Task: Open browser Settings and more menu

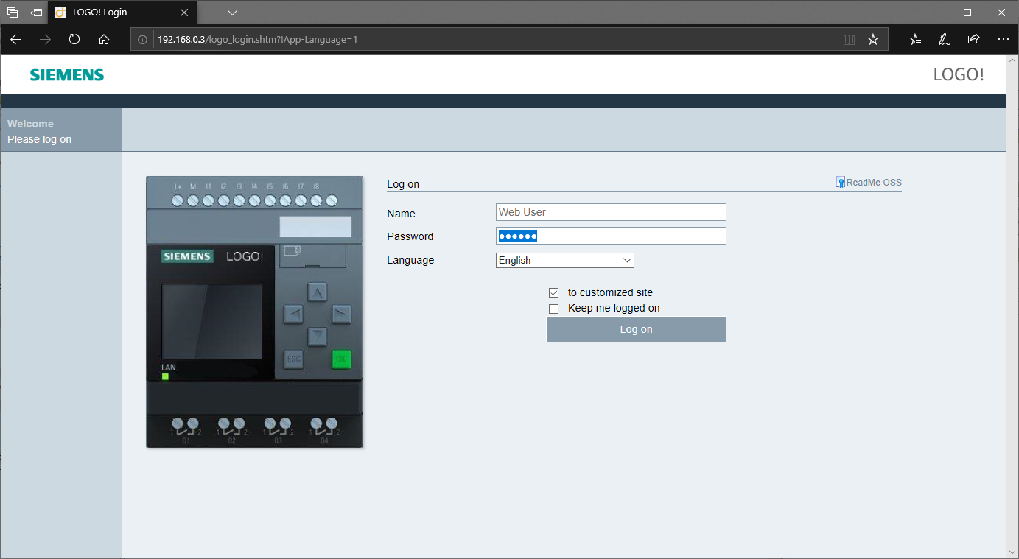Action: (x=1003, y=40)
